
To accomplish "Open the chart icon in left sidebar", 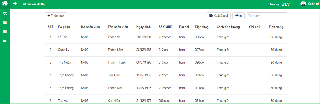I will [x=5, y=41].
